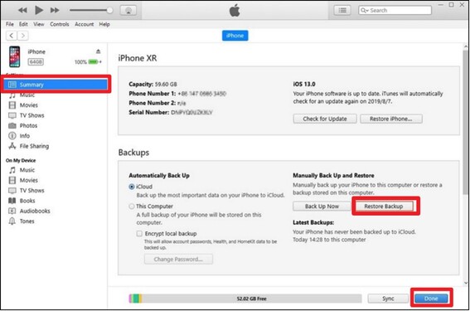470x311 pixels.
Task: Go back with the left chevron
Action: pyautogui.click(x=12, y=36)
